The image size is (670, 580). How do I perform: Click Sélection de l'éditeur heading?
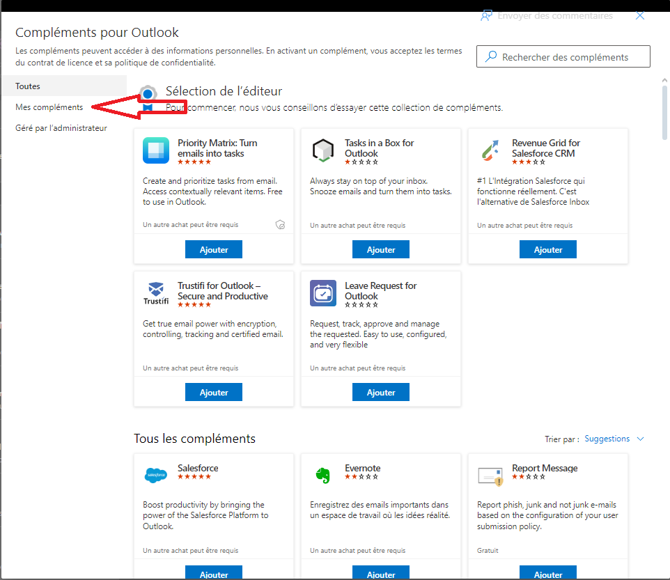[x=224, y=91]
